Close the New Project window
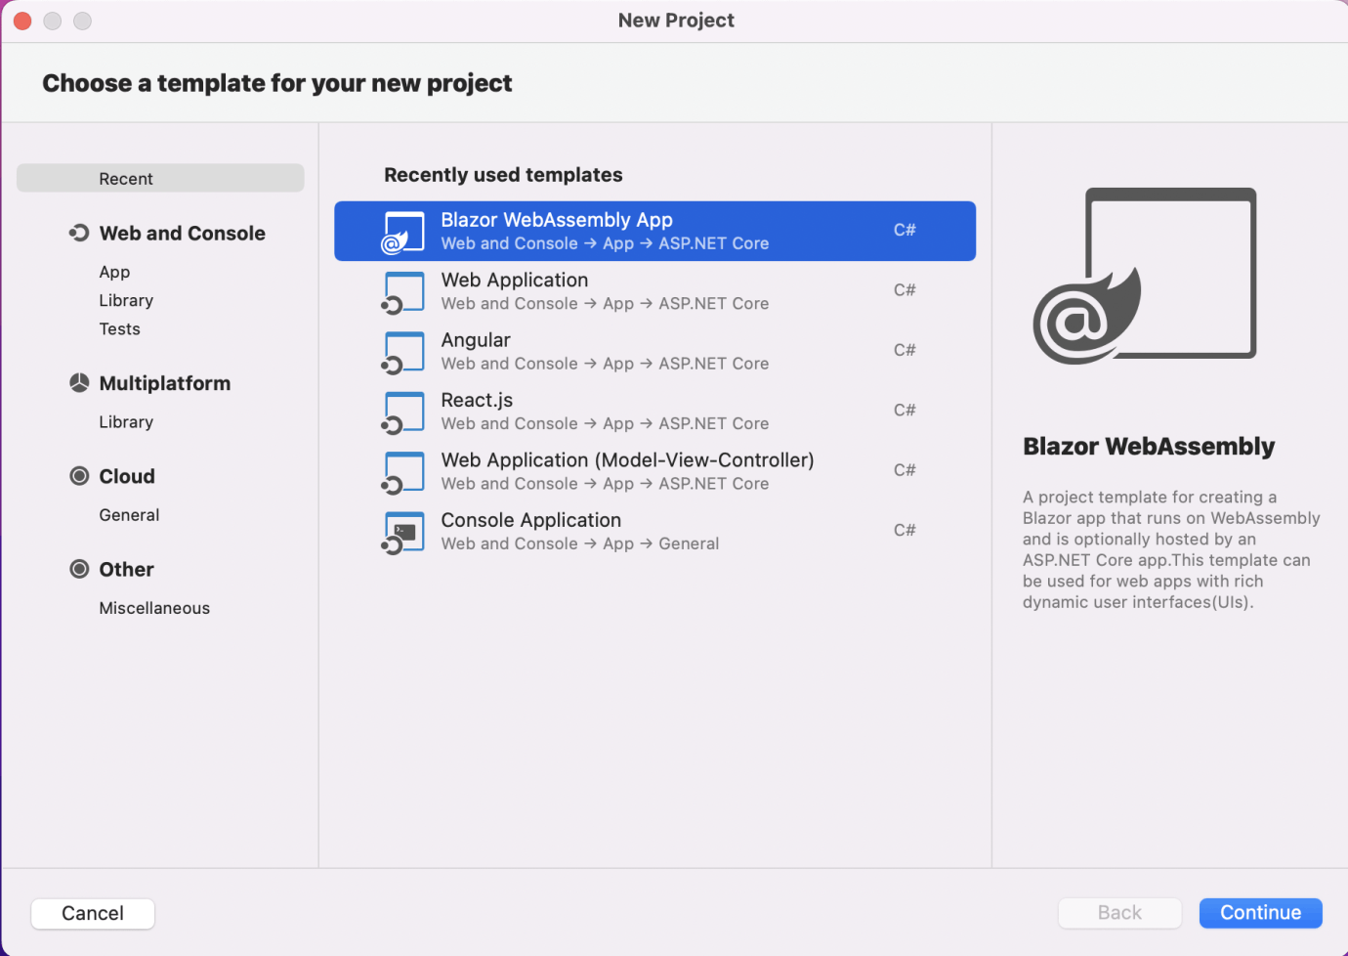Image resolution: width=1348 pixels, height=956 pixels. tap(22, 21)
